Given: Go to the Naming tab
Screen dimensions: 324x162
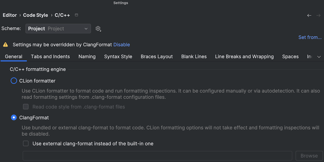Looking at the screenshot, I should pos(87,57).
